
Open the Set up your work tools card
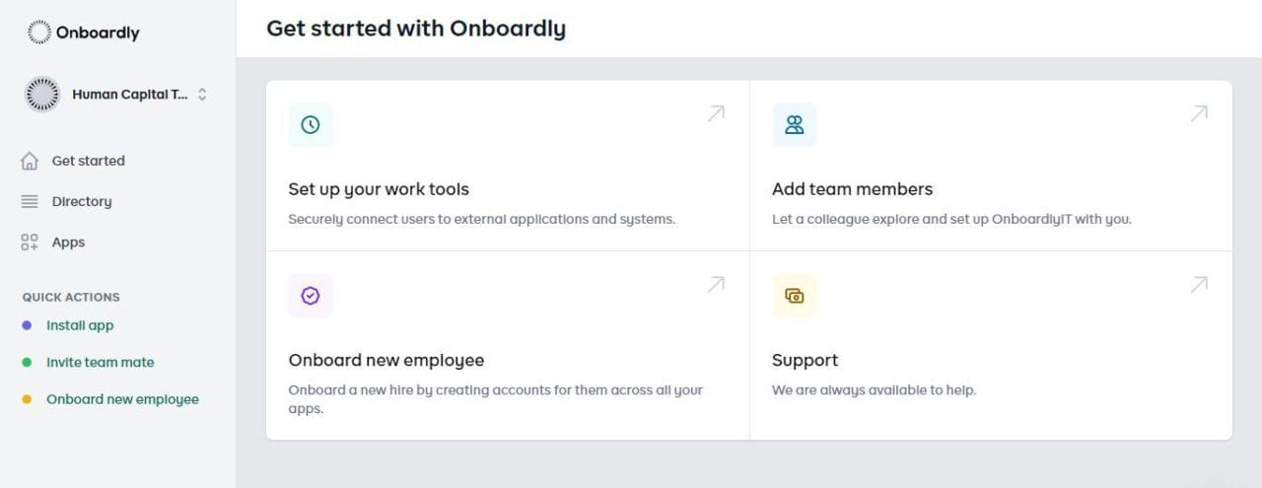pos(379,189)
